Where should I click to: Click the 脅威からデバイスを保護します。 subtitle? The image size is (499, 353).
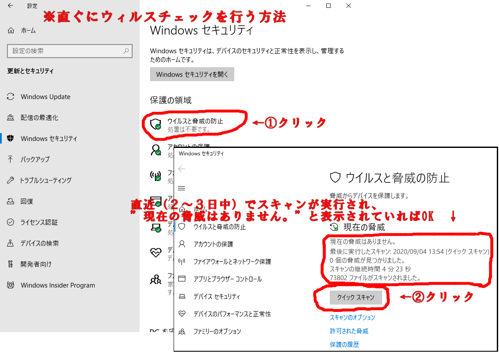click(x=369, y=196)
